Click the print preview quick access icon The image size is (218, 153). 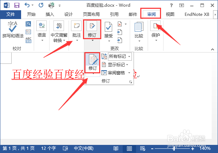[51, 5]
